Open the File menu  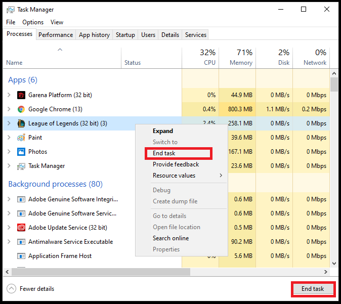click(x=11, y=22)
